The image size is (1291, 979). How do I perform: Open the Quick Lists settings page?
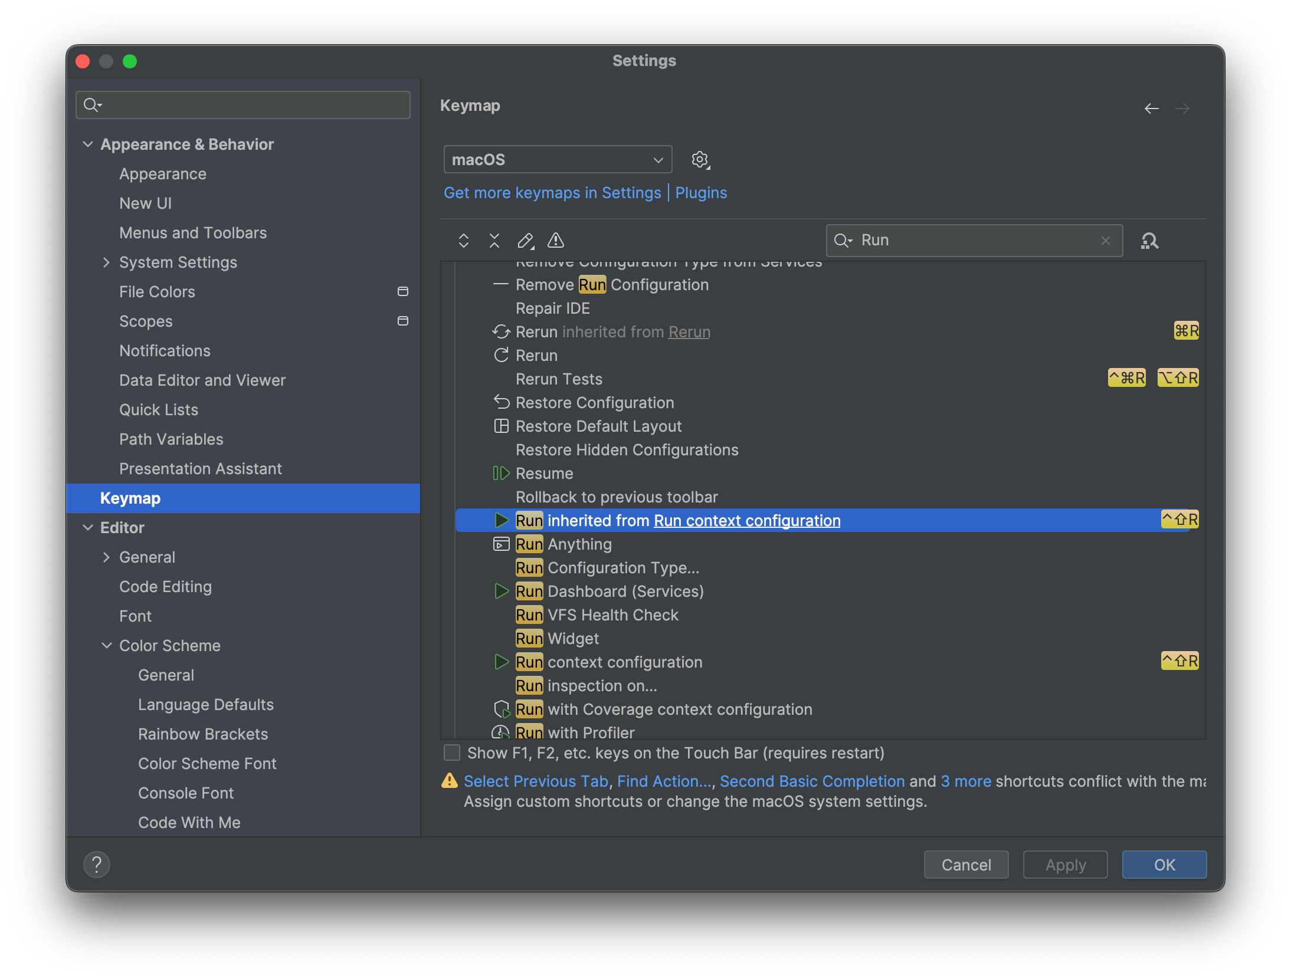159,410
